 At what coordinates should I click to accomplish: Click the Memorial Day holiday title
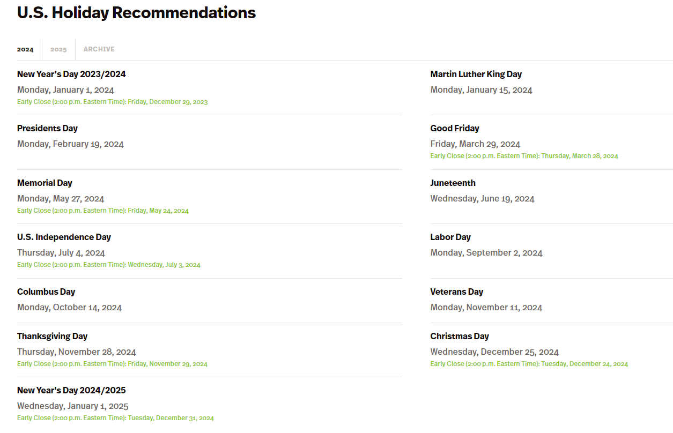[45, 183]
